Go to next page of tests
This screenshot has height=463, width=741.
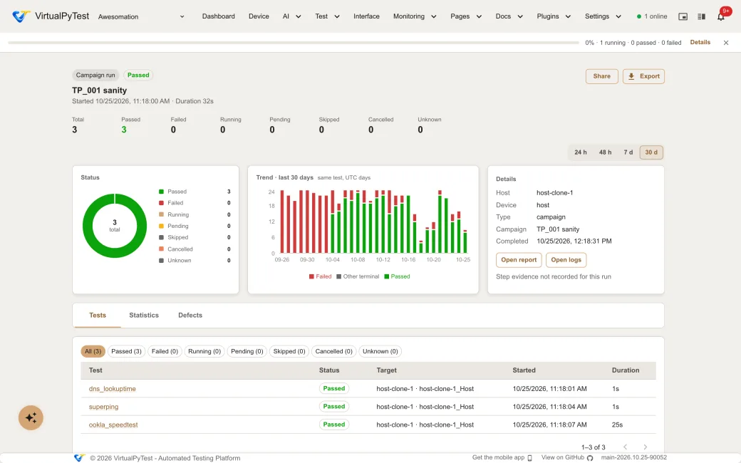point(645,447)
